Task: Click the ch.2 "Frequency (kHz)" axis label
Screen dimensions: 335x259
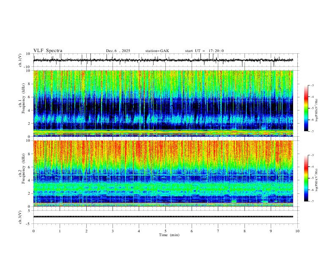Action: 24,168
